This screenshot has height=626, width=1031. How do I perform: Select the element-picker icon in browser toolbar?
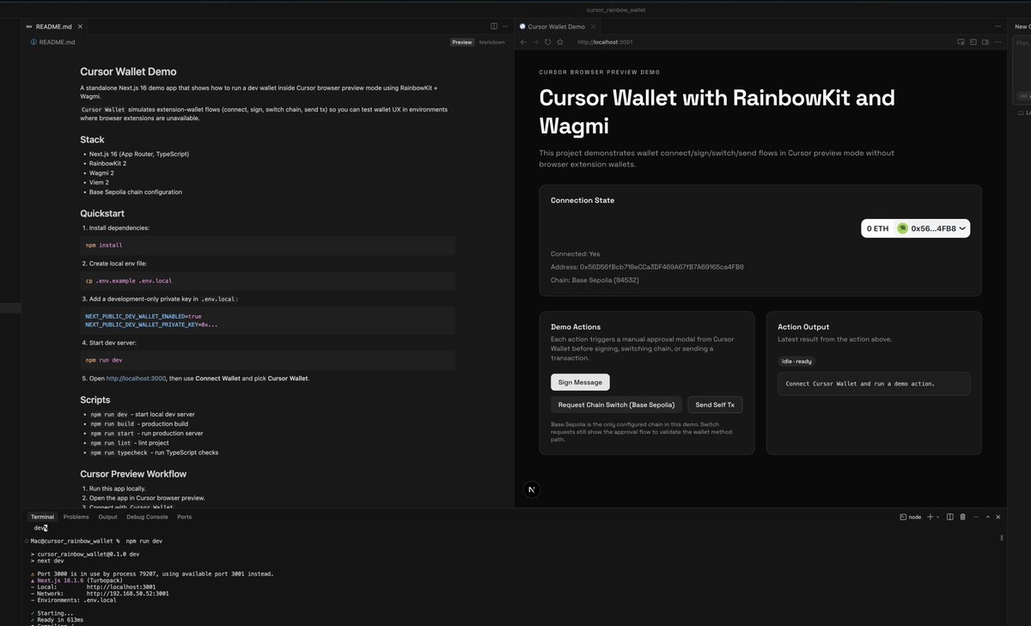[961, 42]
